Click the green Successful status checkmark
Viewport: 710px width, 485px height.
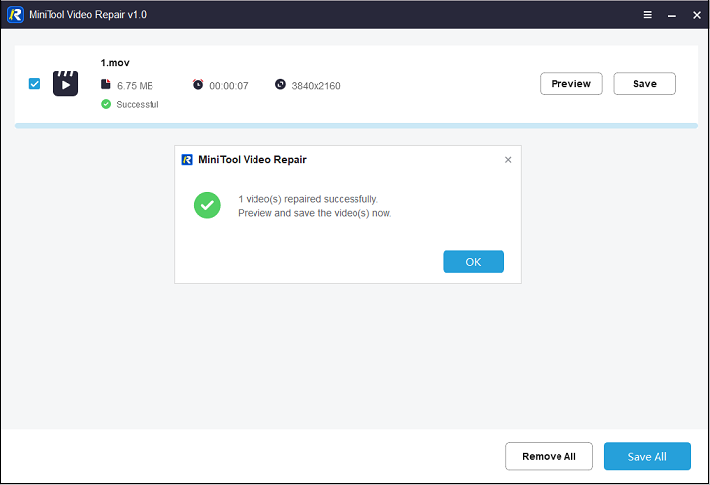click(106, 104)
